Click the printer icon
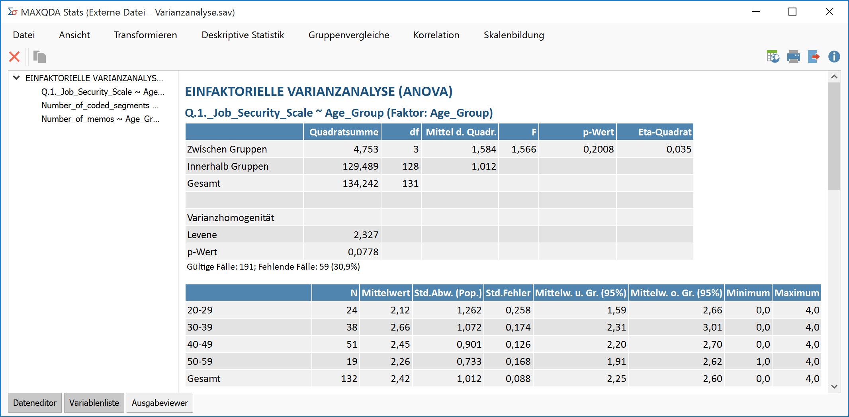 click(793, 57)
